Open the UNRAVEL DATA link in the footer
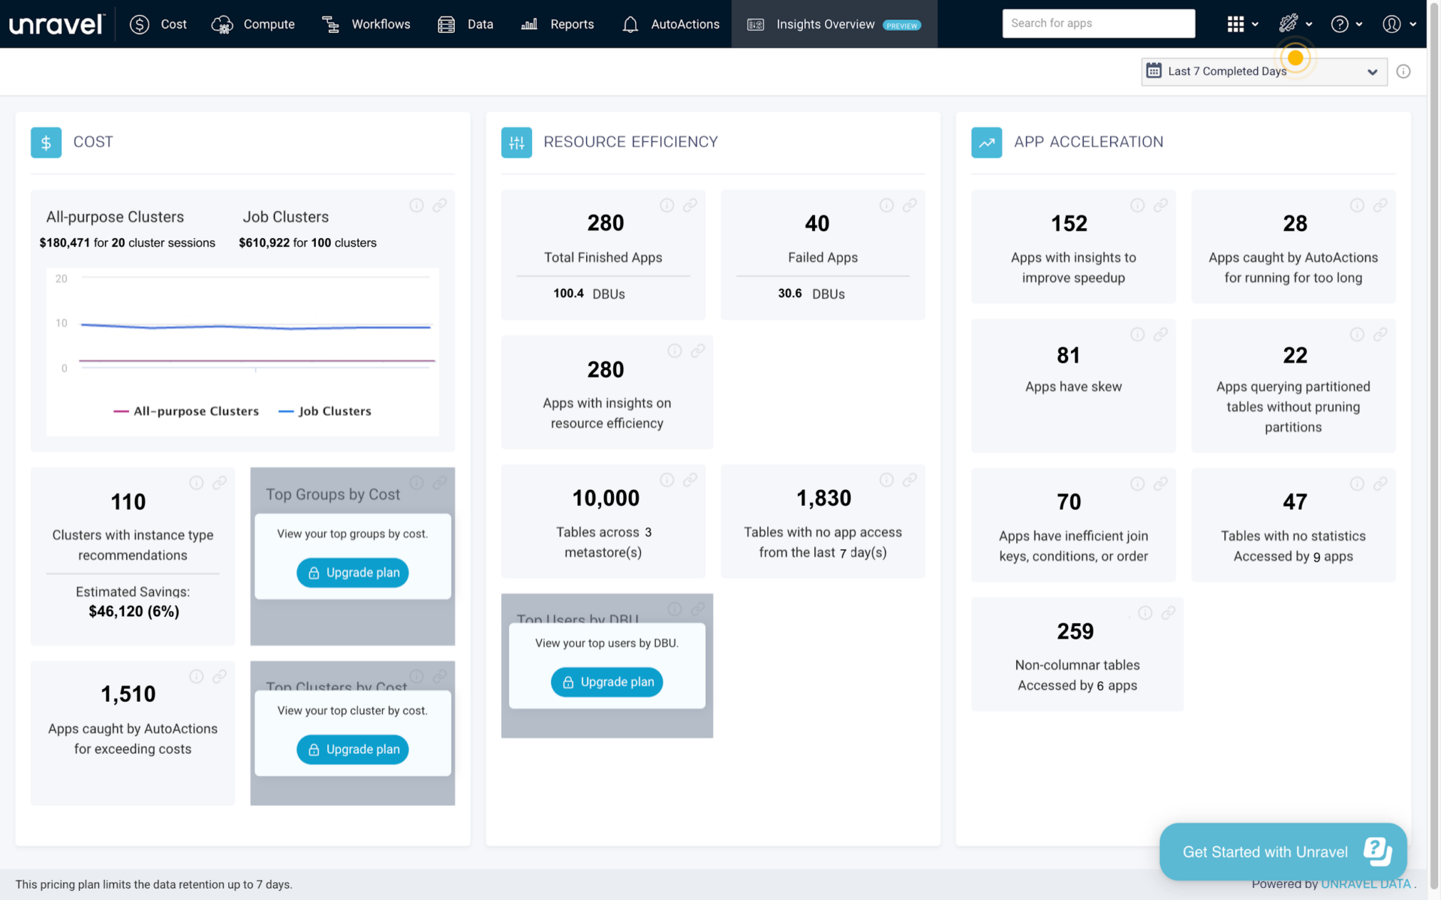Screen dimensions: 1441x900 [1365, 883]
